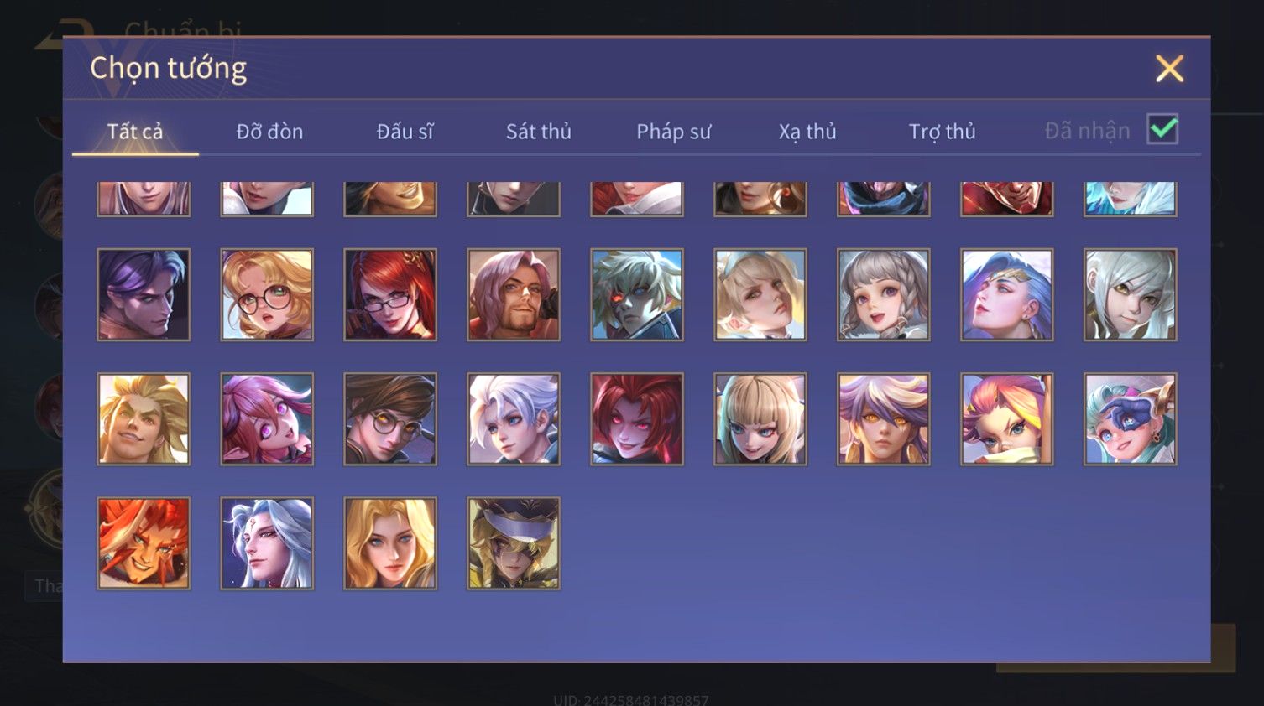Pick the brown-haired boy with round glasses

(x=390, y=419)
